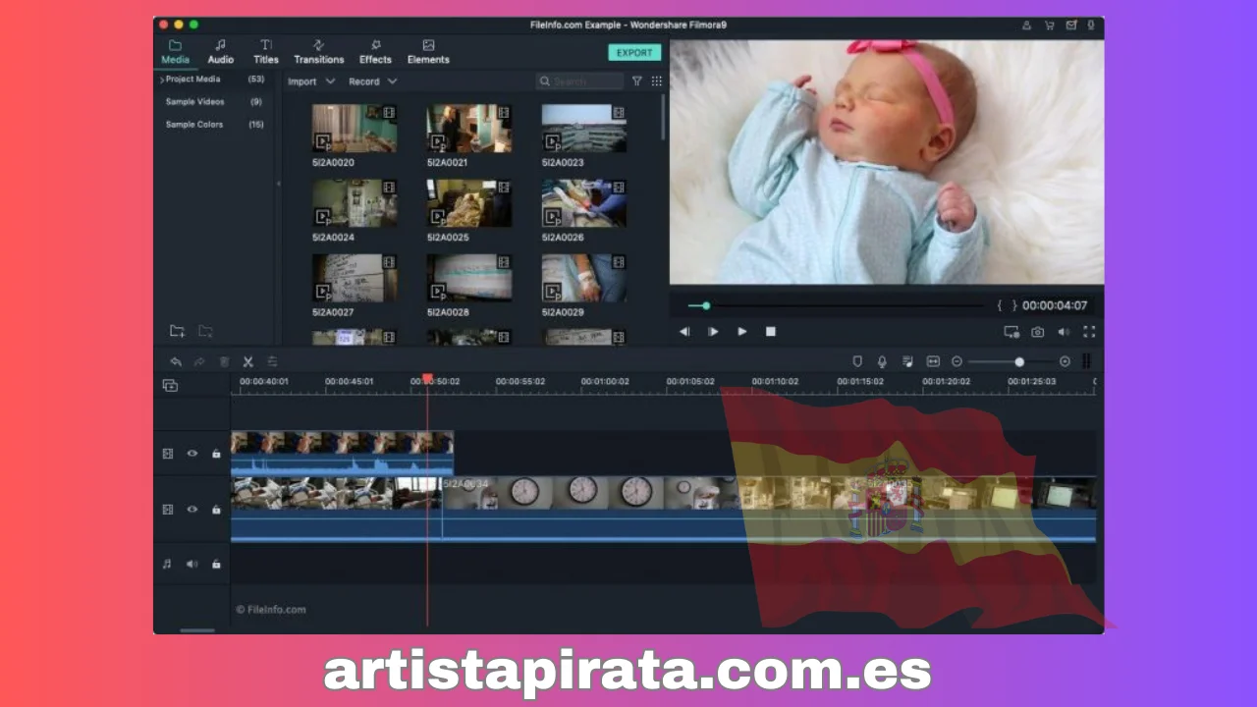Viewport: 1257px width, 707px height.
Task: Select Sample Videos in the sidebar
Action: tap(194, 102)
